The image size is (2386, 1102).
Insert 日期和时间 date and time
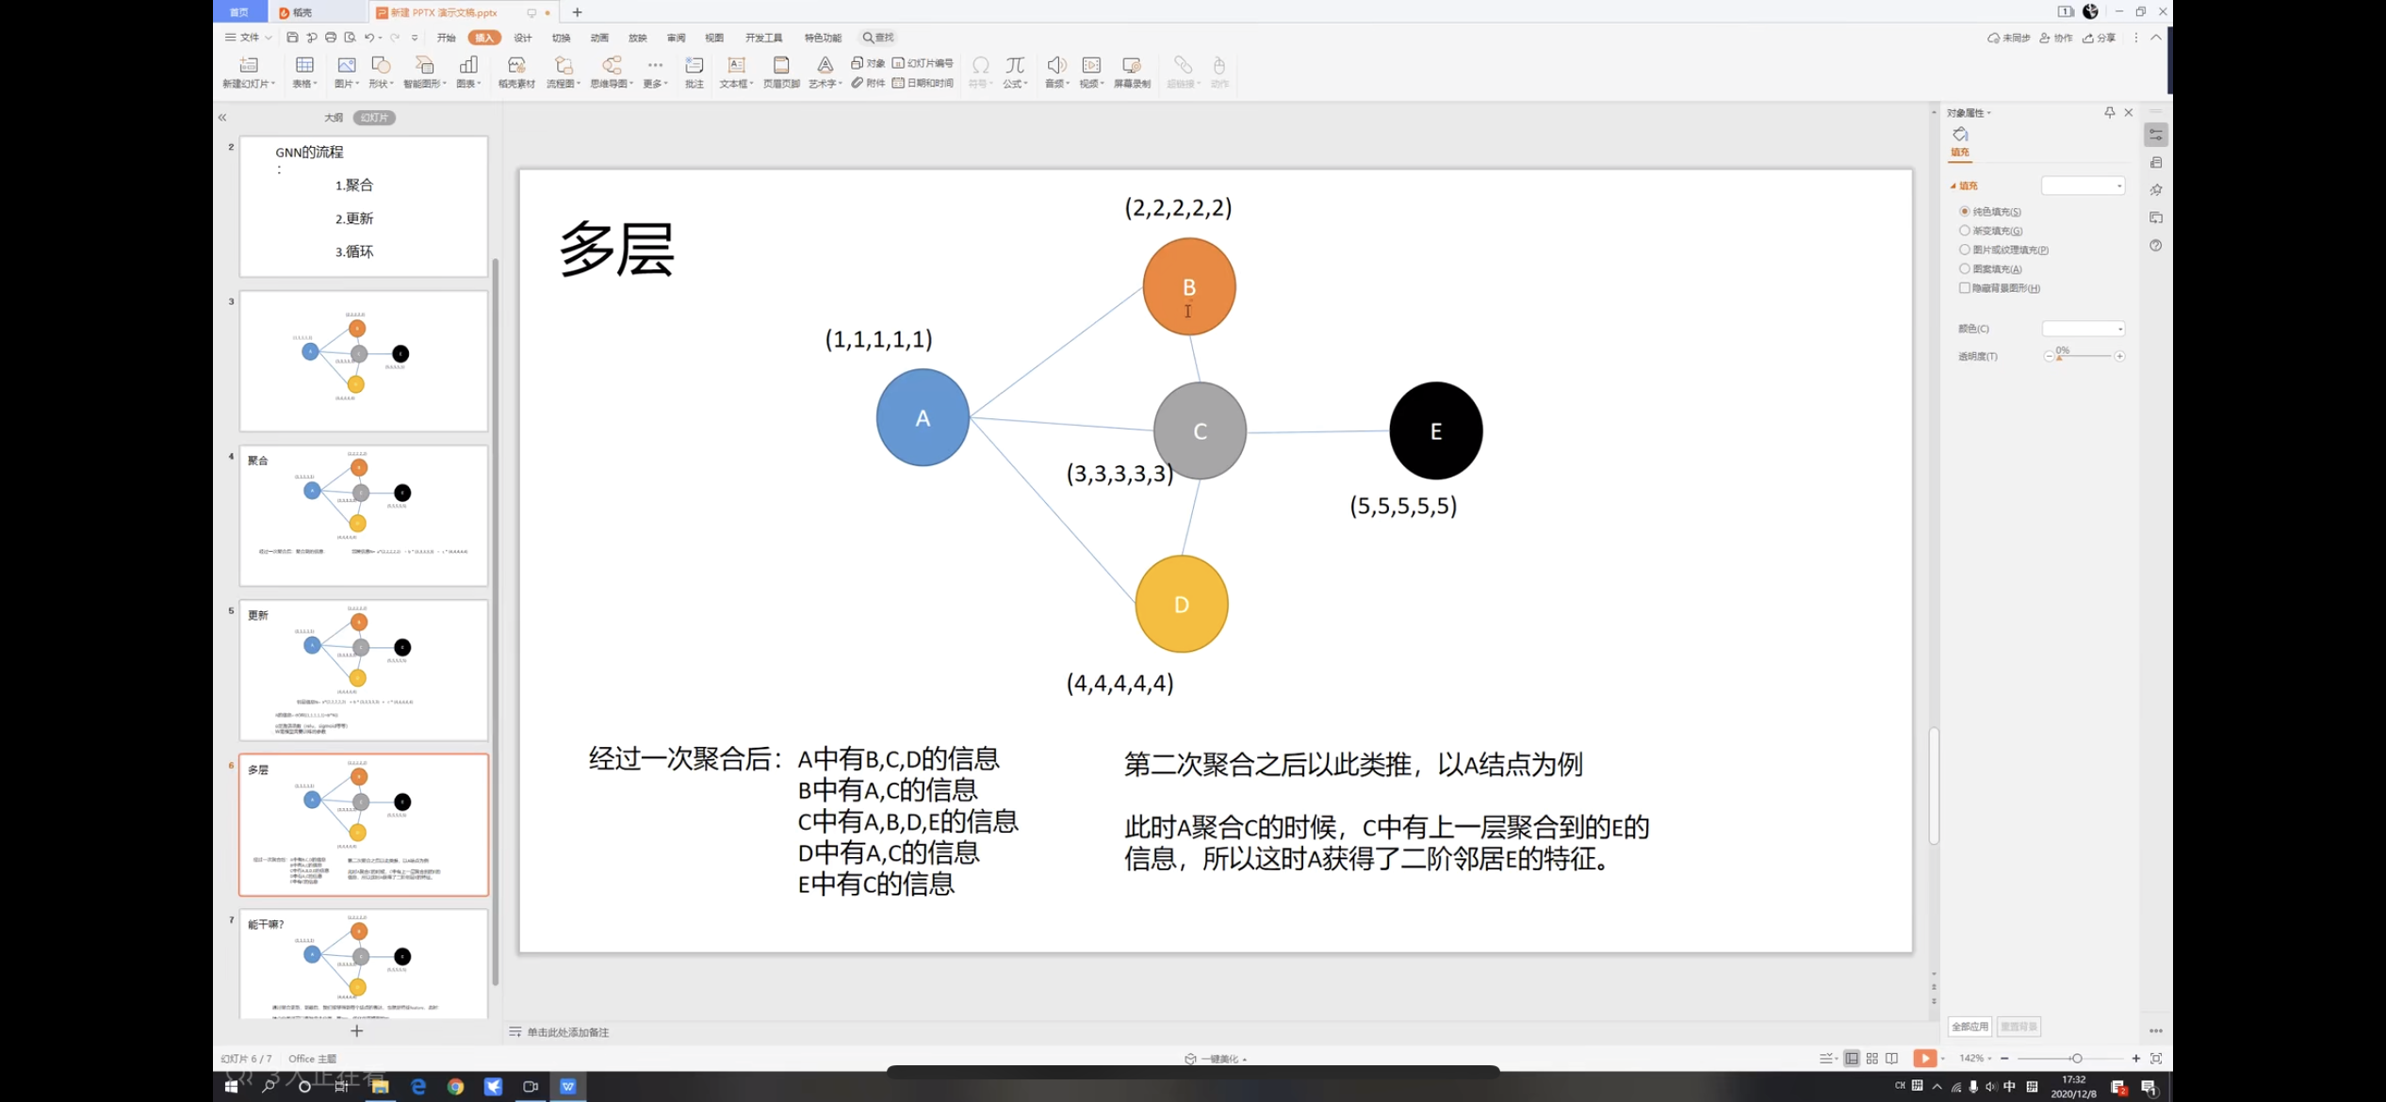[923, 83]
